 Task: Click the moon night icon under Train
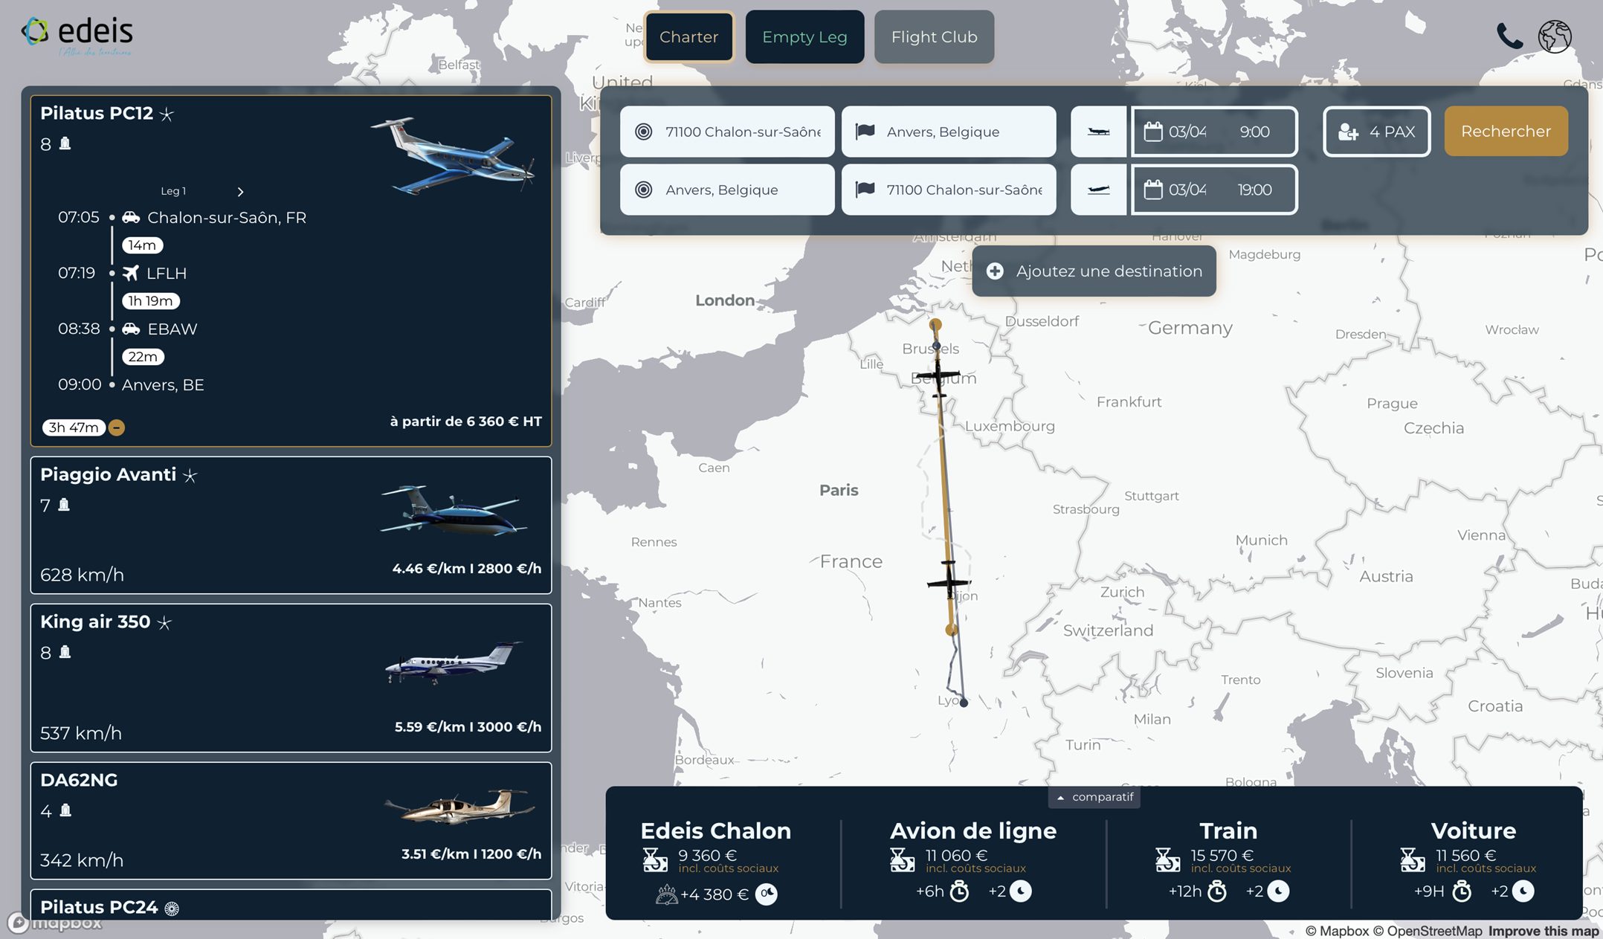[1277, 891]
